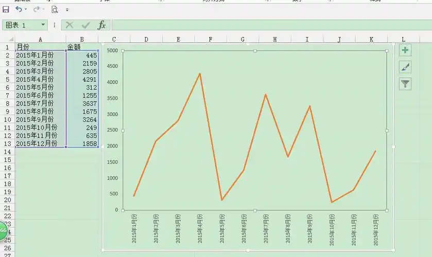The width and height of the screenshot is (432, 257).
Task: Open Chart Styles paintbrush button
Action: [x=405, y=67]
